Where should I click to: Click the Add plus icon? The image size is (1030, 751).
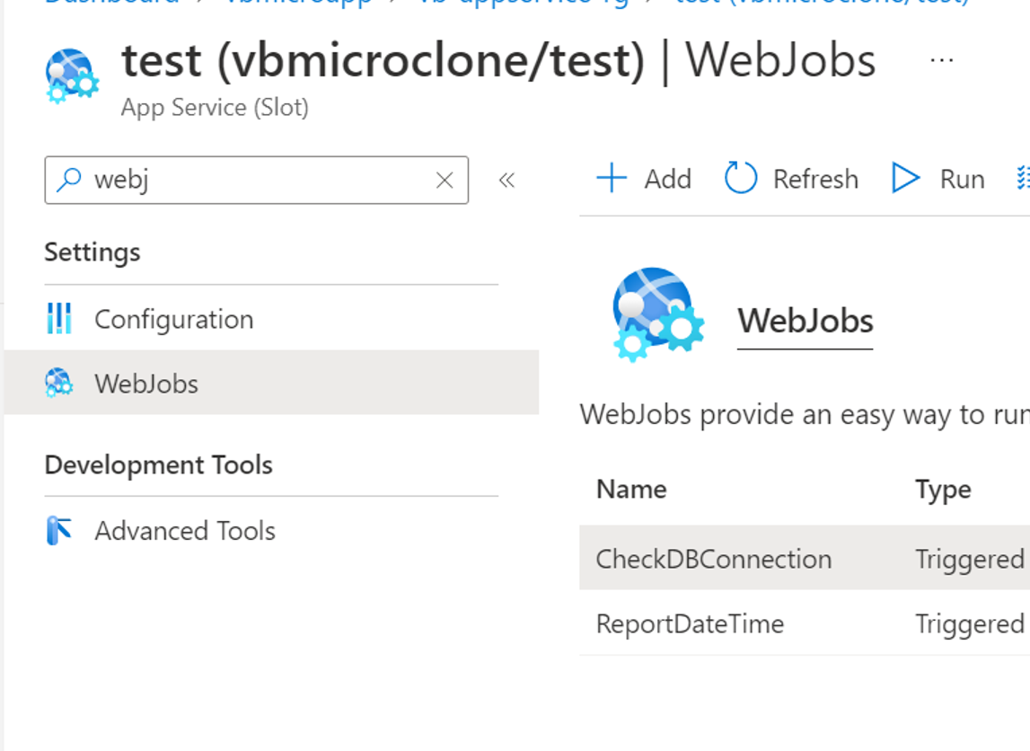[x=612, y=178]
